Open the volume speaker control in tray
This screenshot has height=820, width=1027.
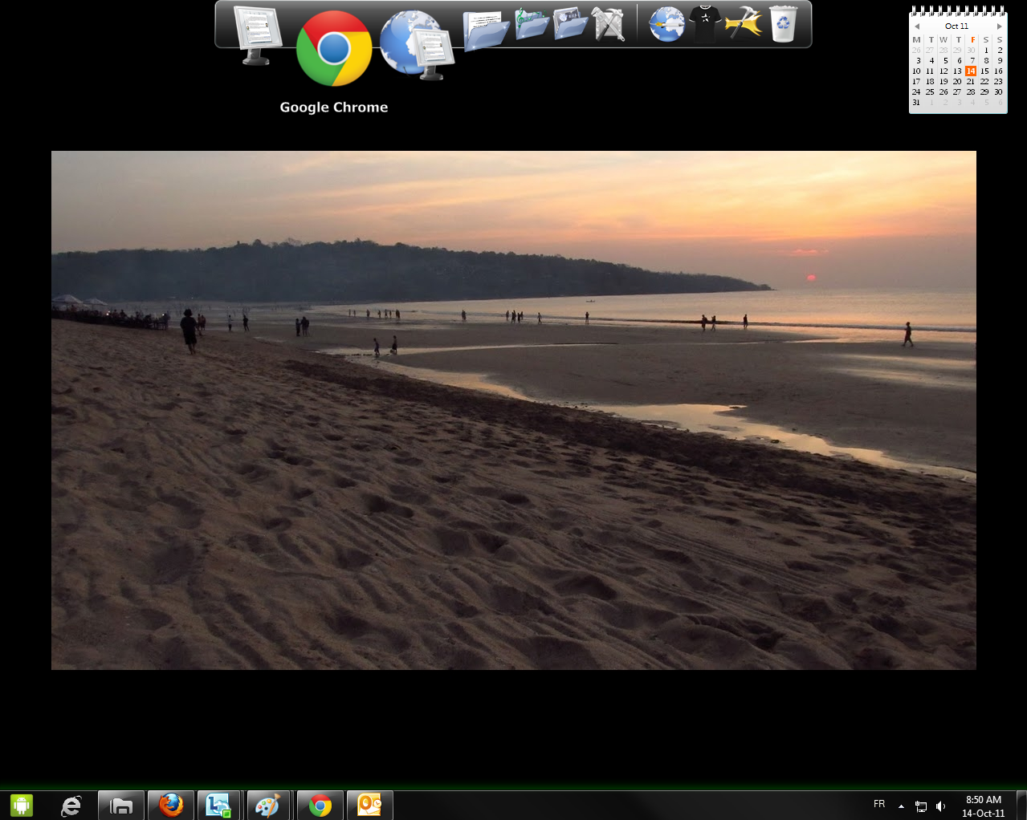tap(940, 806)
